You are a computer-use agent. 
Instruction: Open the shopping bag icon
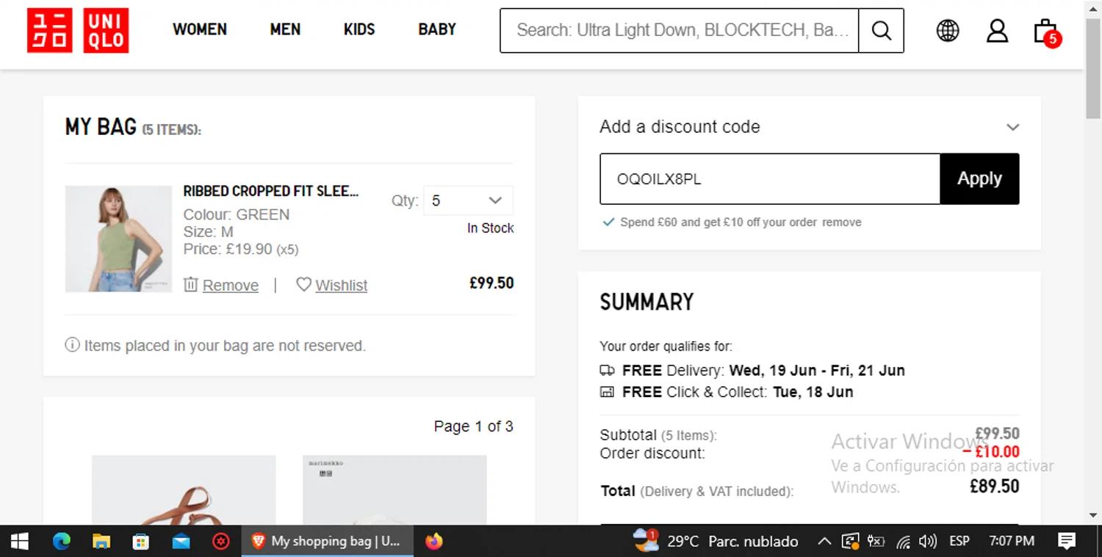pos(1046,32)
